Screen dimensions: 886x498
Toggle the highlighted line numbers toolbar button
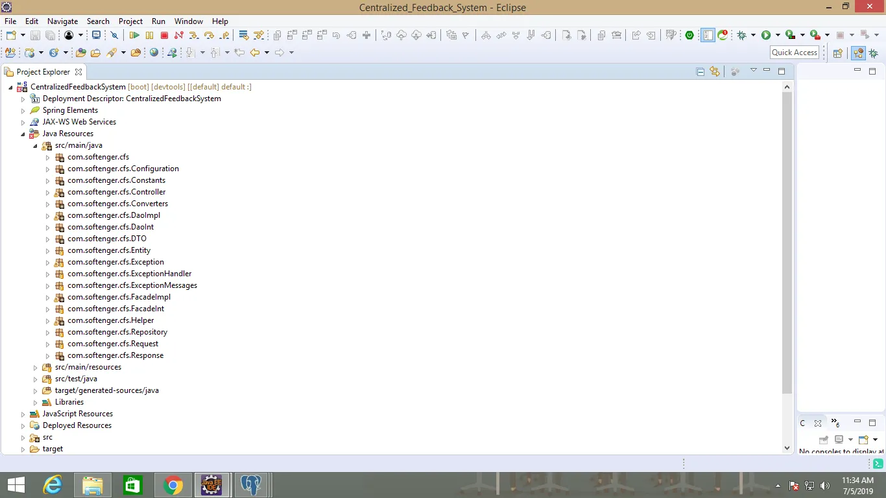coord(708,36)
